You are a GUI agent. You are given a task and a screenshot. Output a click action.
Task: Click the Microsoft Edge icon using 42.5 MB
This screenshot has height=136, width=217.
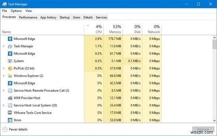[10, 83]
